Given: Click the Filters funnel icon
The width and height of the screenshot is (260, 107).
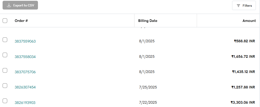Looking at the screenshot, I should [238, 5].
